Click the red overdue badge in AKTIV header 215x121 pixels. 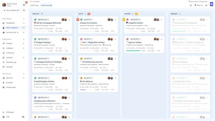[89, 14]
